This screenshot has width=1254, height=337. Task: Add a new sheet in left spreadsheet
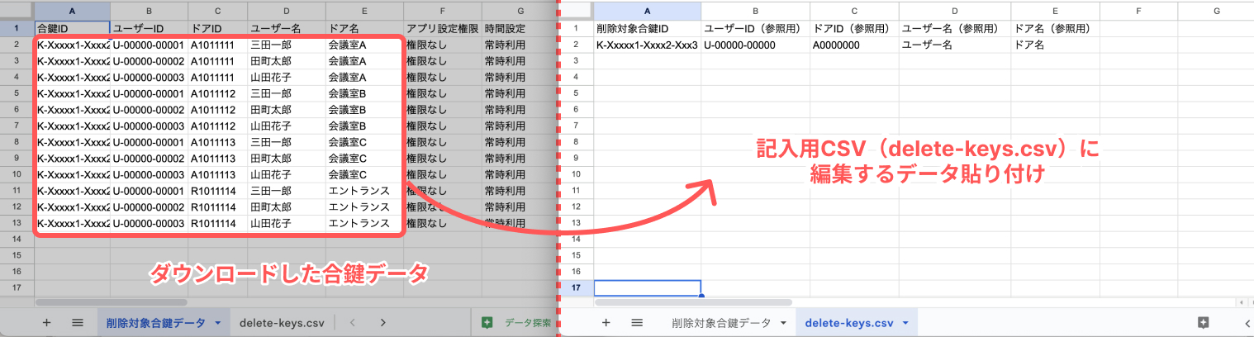[x=46, y=323]
